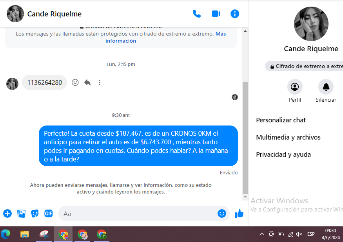
Task: Open the Chrome window with T badge
Action: tap(102, 234)
